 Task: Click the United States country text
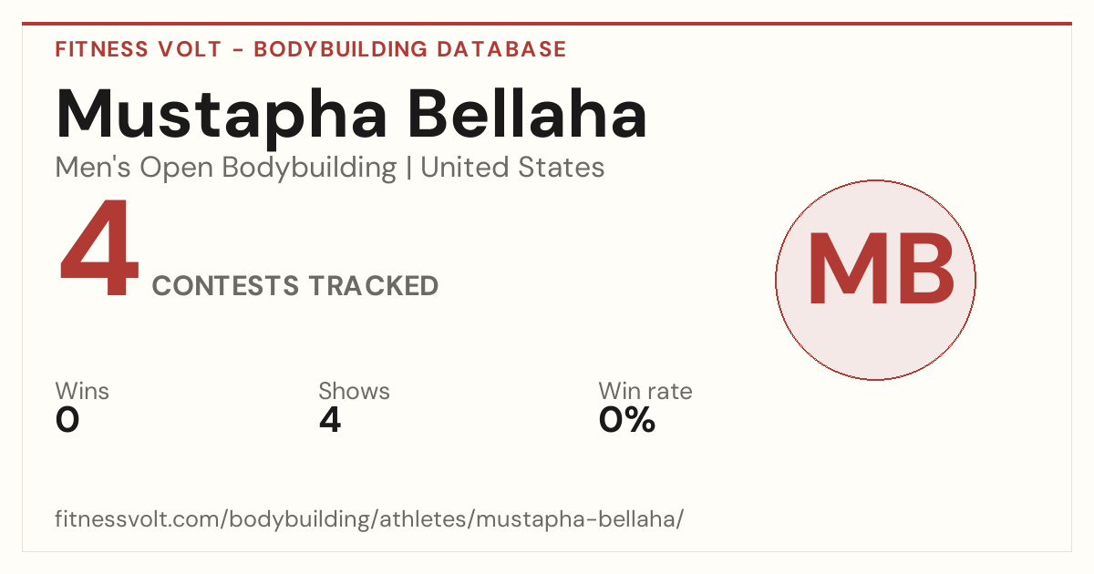(x=512, y=167)
